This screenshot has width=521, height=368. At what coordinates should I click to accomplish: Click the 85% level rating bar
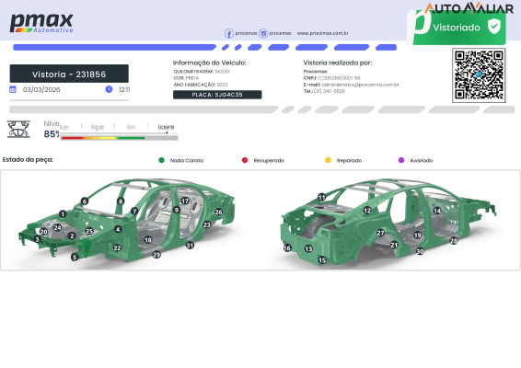[x=119, y=137]
